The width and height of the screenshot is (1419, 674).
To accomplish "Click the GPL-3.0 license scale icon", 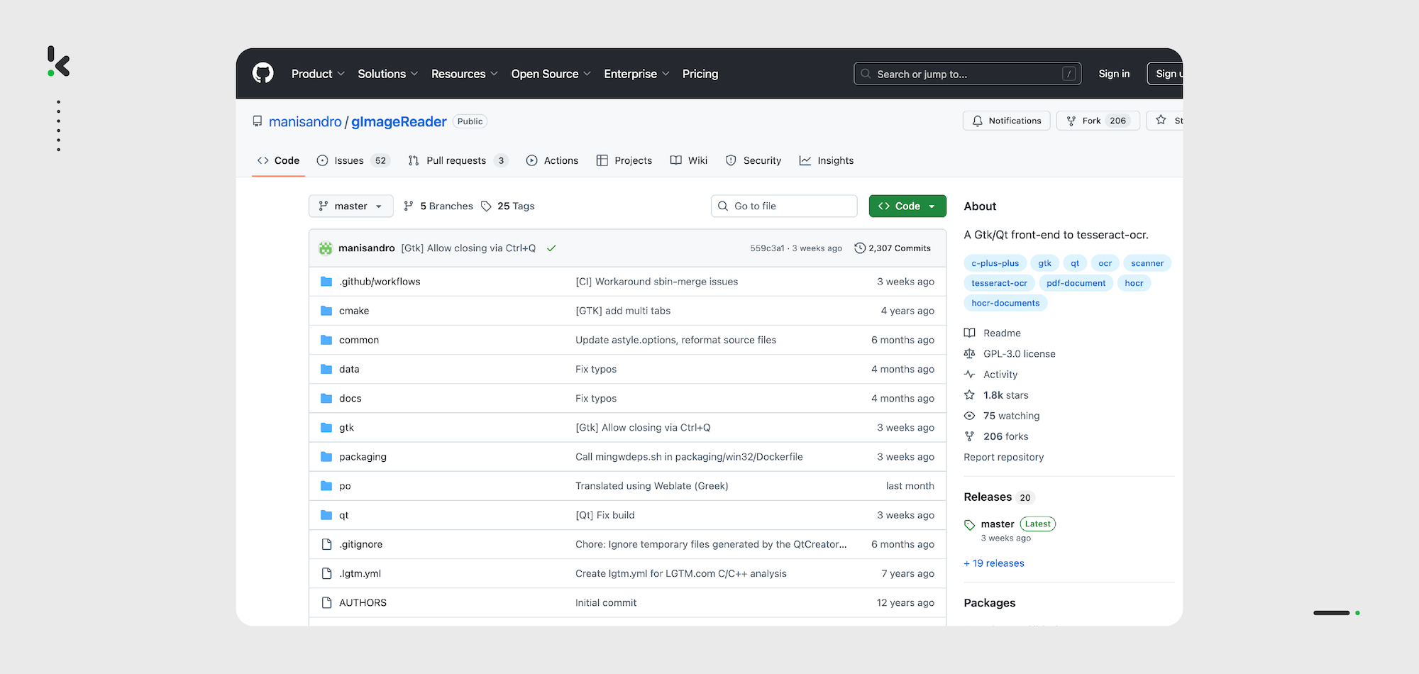I will [x=969, y=353].
